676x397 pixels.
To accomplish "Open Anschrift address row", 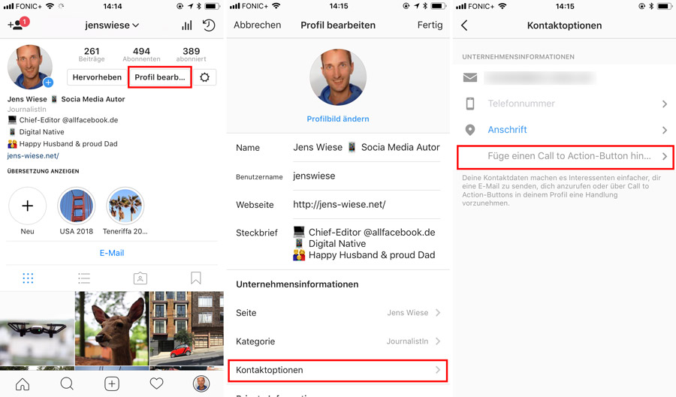I will click(564, 130).
